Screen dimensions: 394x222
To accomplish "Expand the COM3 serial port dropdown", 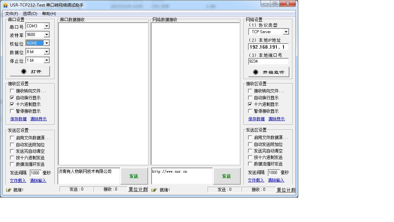I will 47,26.
